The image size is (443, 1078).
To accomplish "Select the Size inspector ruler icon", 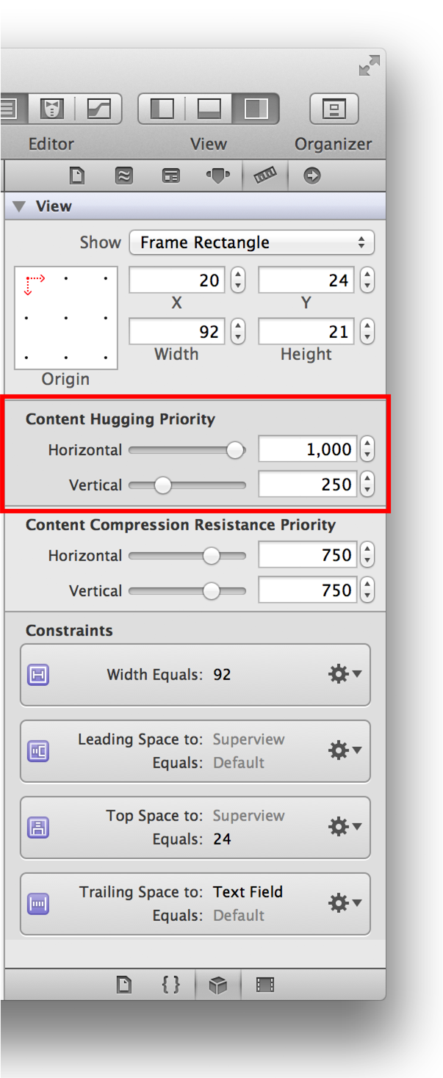I will (265, 176).
